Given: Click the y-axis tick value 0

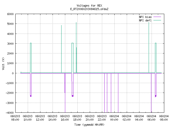Looking at the screenshot, I should pyautogui.click(x=13, y=73).
